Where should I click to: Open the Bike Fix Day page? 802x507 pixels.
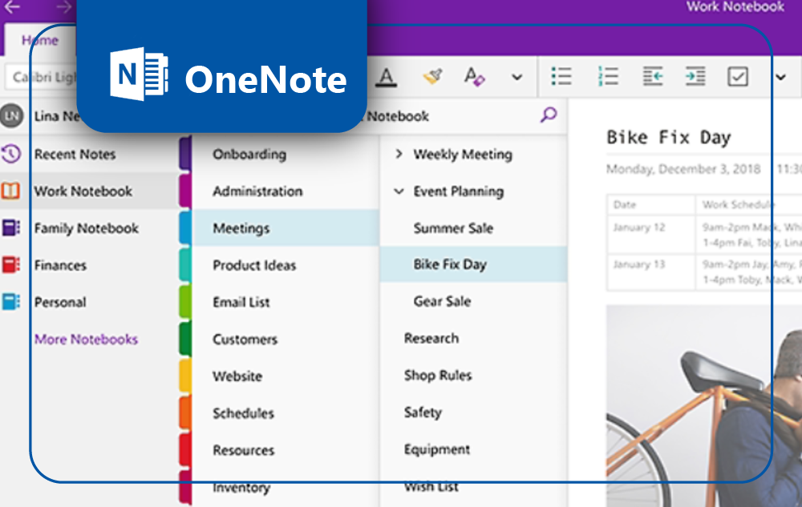click(450, 264)
